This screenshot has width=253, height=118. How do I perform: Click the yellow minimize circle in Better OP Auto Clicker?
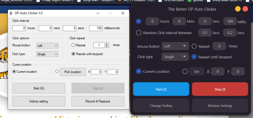click(x=238, y=9)
